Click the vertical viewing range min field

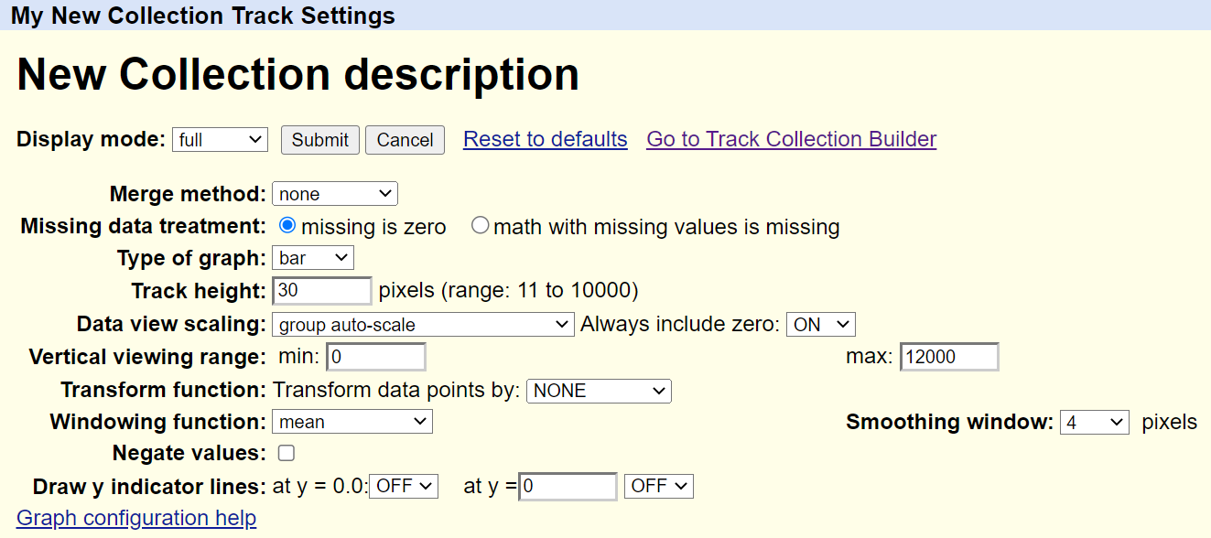(375, 357)
